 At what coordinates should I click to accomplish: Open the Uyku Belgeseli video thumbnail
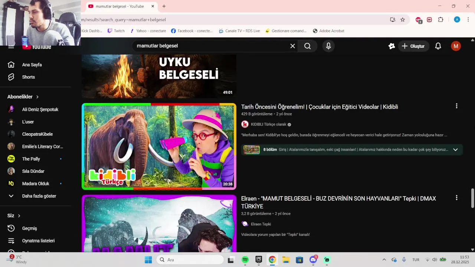[159, 76]
